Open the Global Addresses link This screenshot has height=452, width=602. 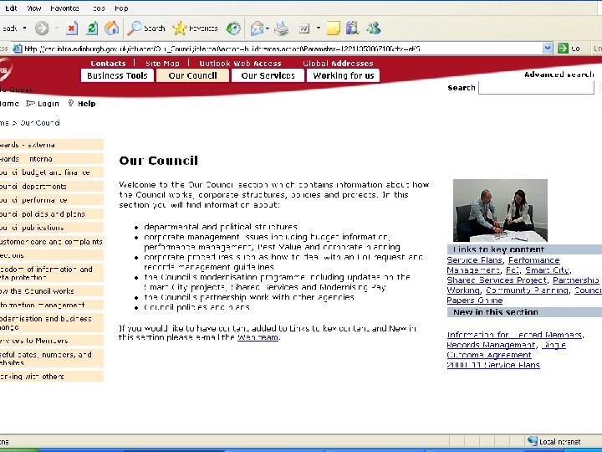pyautogui.click(x=338, y=64)
